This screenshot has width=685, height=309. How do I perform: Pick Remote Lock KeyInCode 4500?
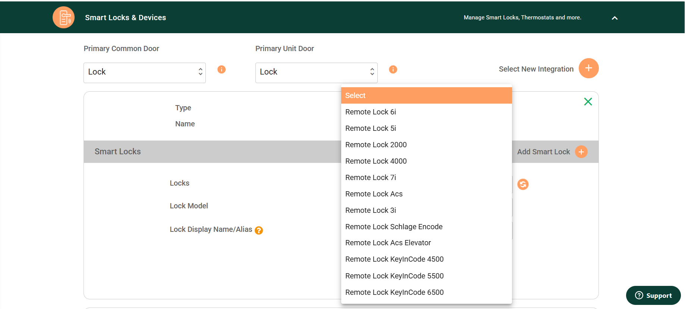click(x=426, y=259)
